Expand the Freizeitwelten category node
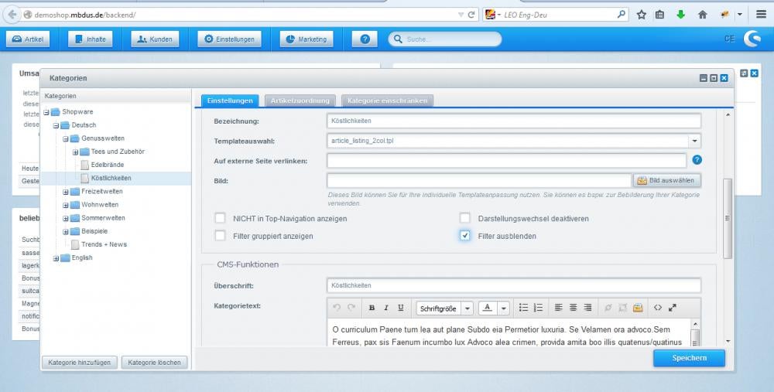Image resolution: width=774 pixels, height=392 pixels. pyautogui.click(x=66, y=192)
